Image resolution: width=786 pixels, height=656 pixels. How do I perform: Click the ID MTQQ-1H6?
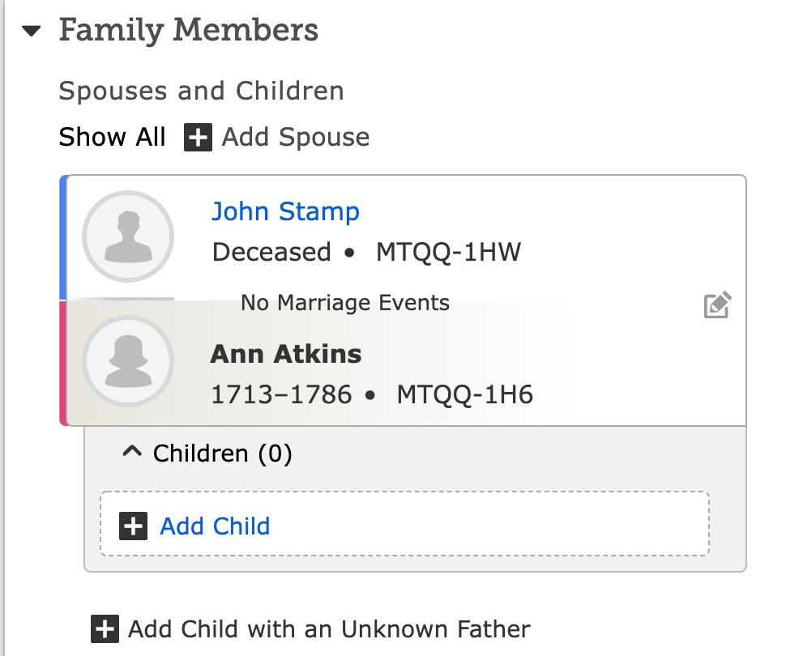pyautogui.click(x=464, y=394)
